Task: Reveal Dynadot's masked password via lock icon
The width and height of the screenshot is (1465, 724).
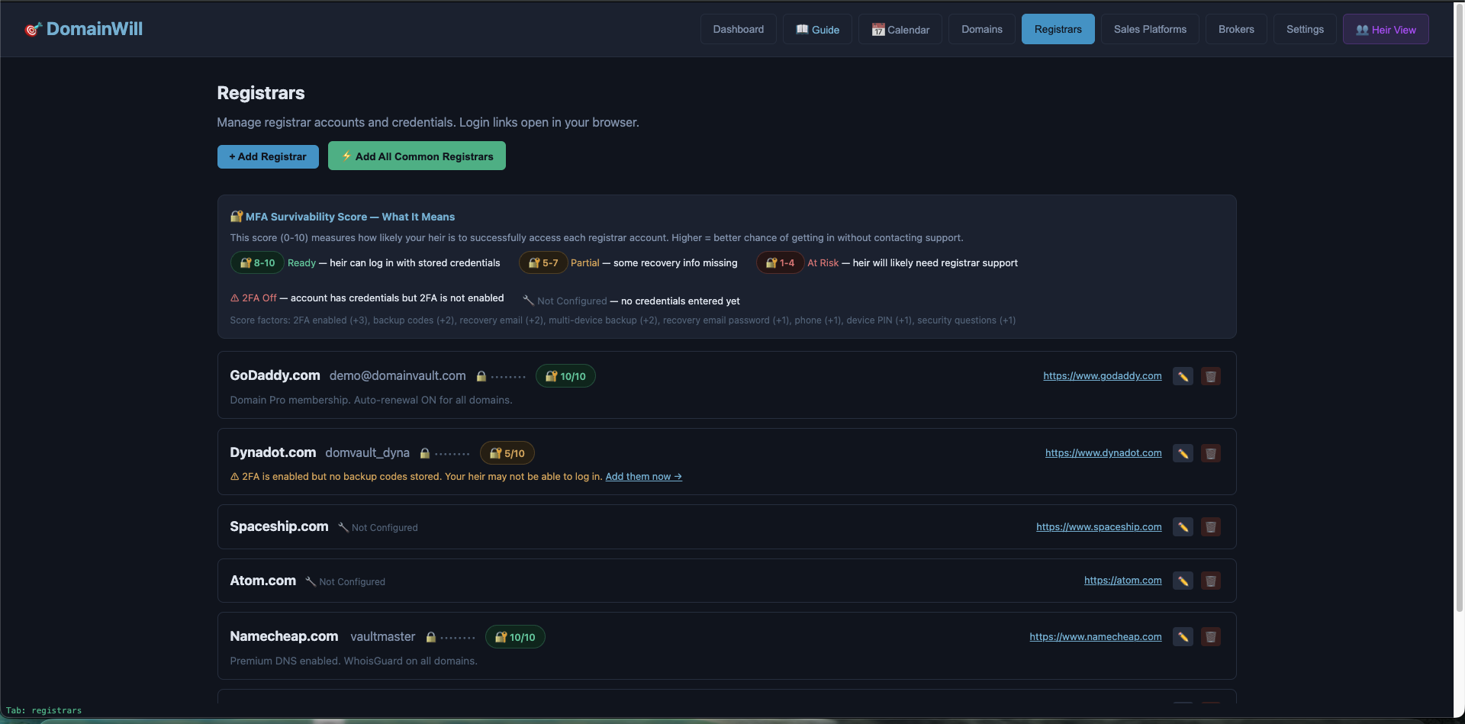Action: [424, 452]
